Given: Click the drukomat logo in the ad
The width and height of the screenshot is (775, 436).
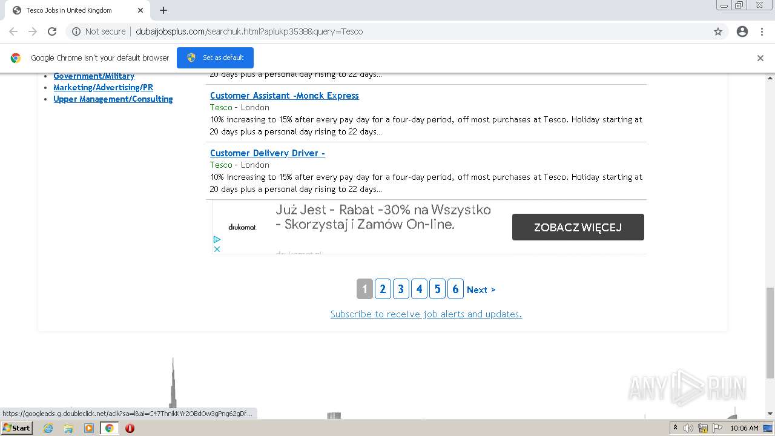Looking at the screenshot, I should click(242, 227).
